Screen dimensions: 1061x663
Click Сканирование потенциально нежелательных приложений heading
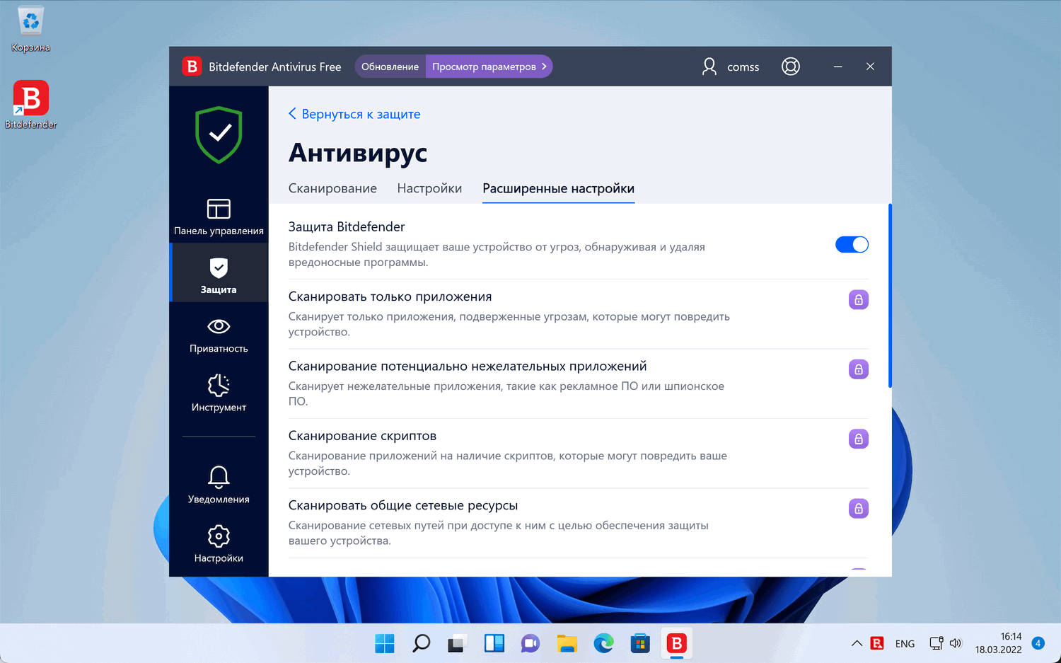click(468, 367)
